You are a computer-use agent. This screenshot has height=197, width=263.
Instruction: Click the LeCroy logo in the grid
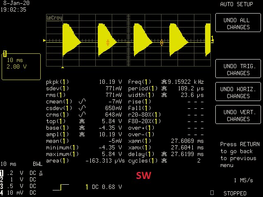point(54,18)
